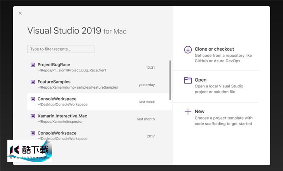Open the ProjectBugRace recent project
Image resolution: width=283 pixels, height=171 pixels.
tap(99, 68)
